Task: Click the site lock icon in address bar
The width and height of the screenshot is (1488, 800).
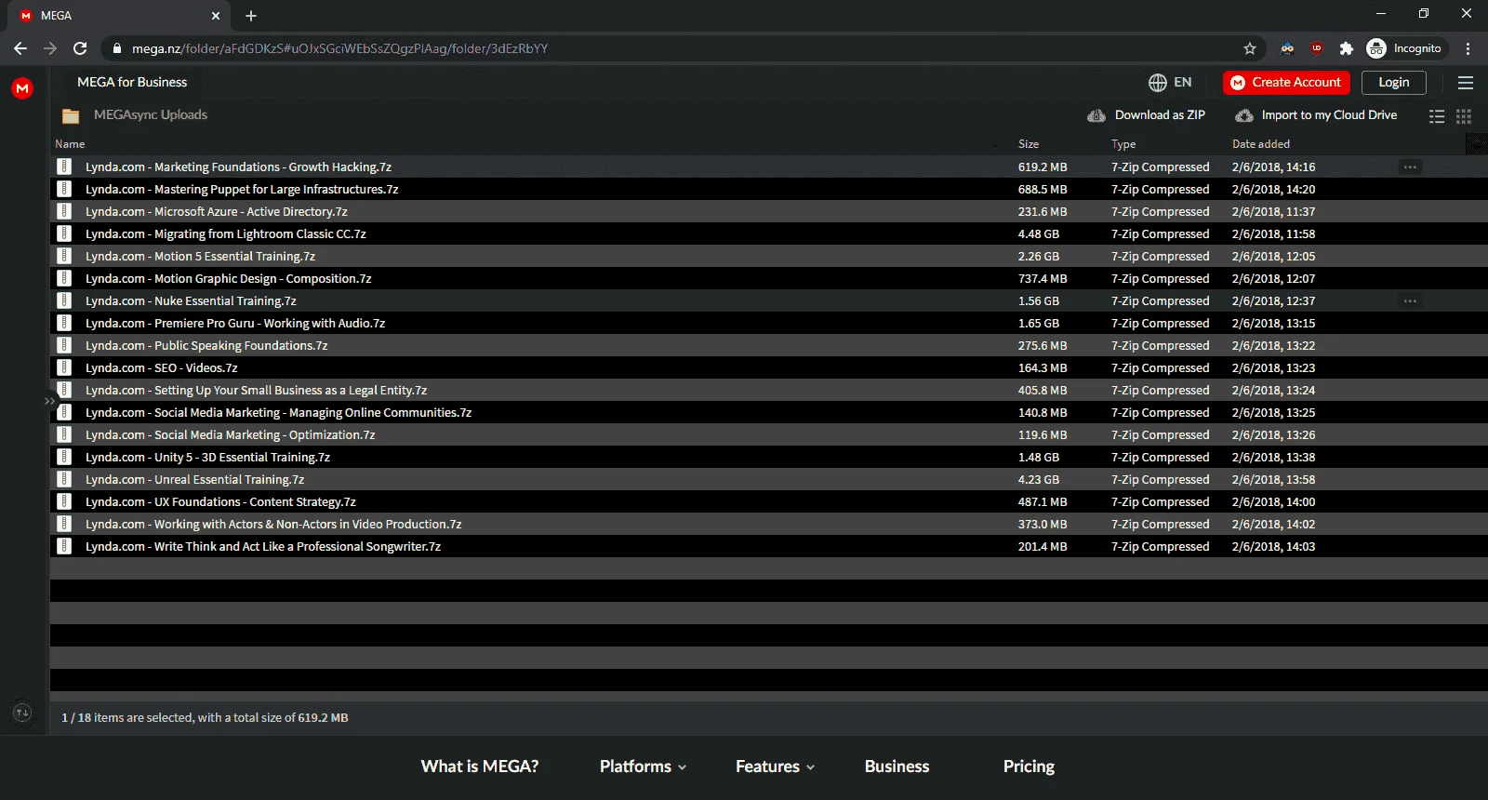Action: [116, 48]
